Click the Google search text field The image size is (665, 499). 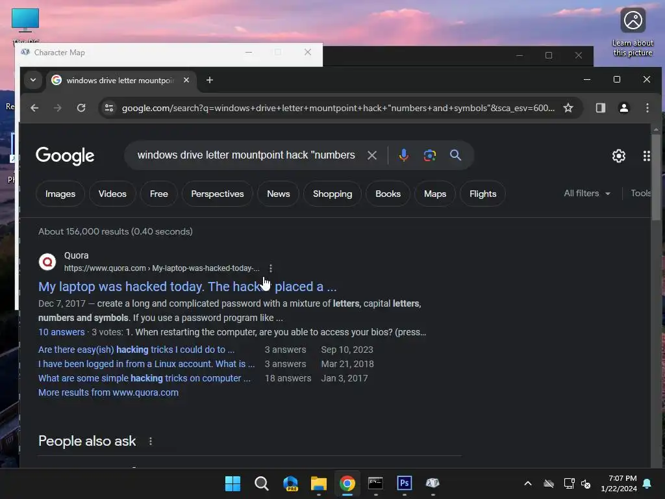point(246,155)
